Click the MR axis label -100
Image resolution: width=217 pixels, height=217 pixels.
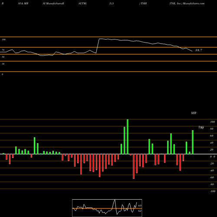213,191
